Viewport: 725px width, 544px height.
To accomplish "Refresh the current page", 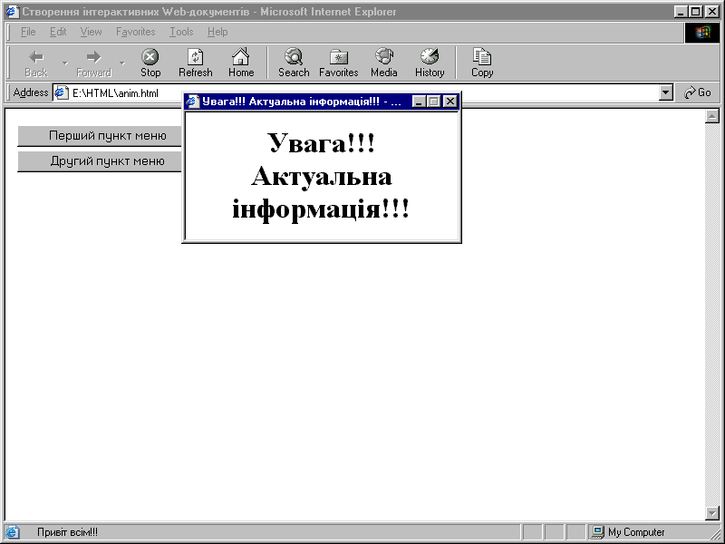I will [x=196, y=63].
